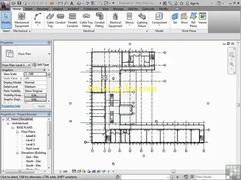
Task: Toggle Detail Level icon on view bar
Action: coord(74,172)
